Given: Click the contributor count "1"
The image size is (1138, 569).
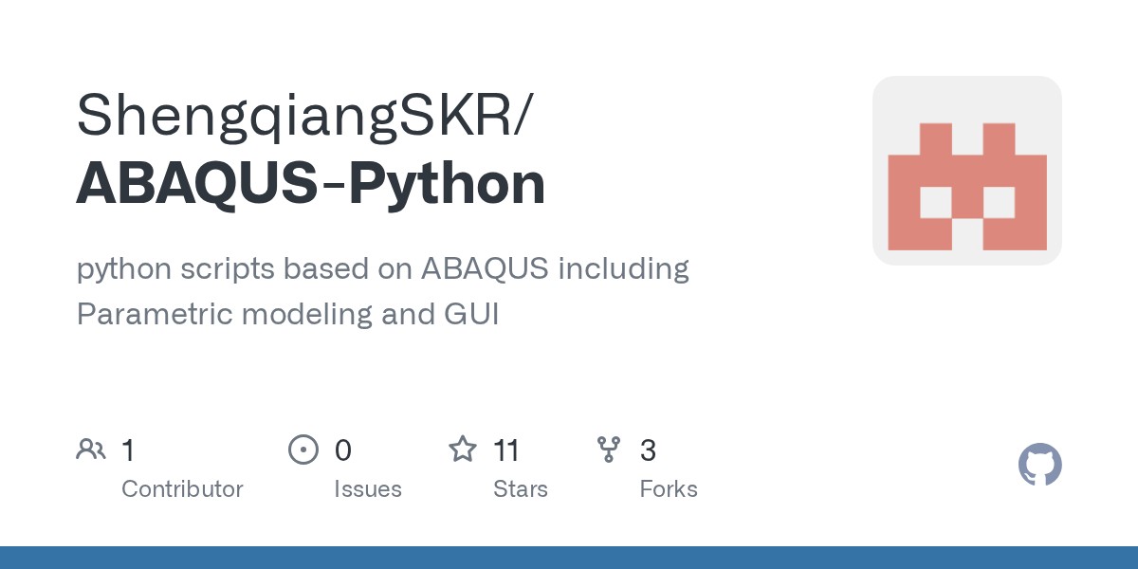Looking at the screenshot, I should pyautogui.click(x=128, y=450).
